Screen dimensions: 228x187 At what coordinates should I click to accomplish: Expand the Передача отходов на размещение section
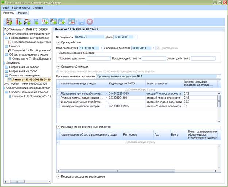pos(58,176)
